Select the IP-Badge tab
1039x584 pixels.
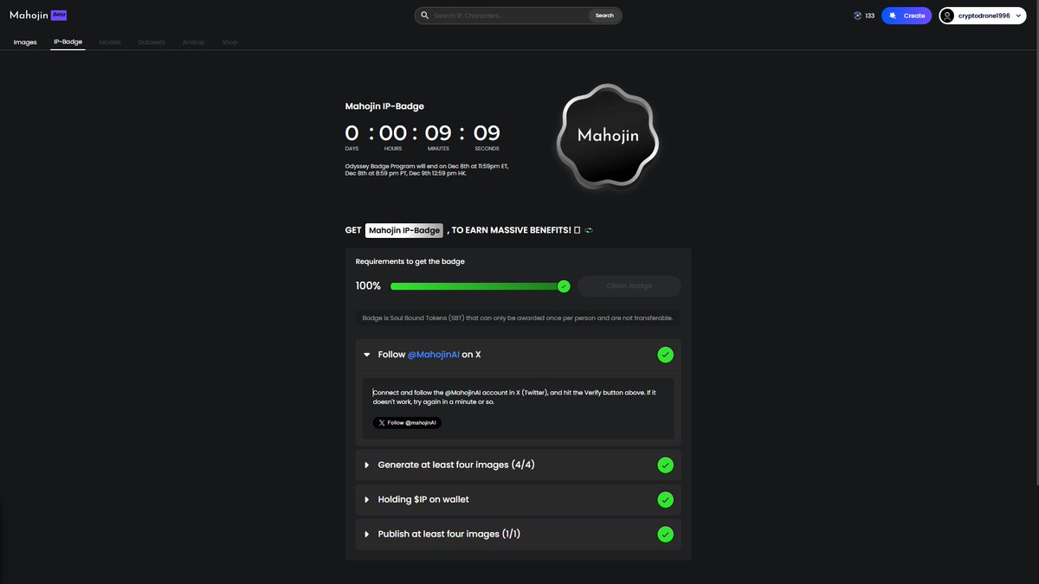pyautogui.click(x=68, y=42)
